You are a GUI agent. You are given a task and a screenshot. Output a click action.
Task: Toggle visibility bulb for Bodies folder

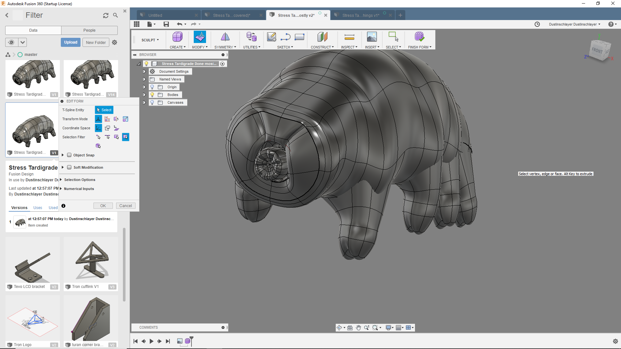152,95
